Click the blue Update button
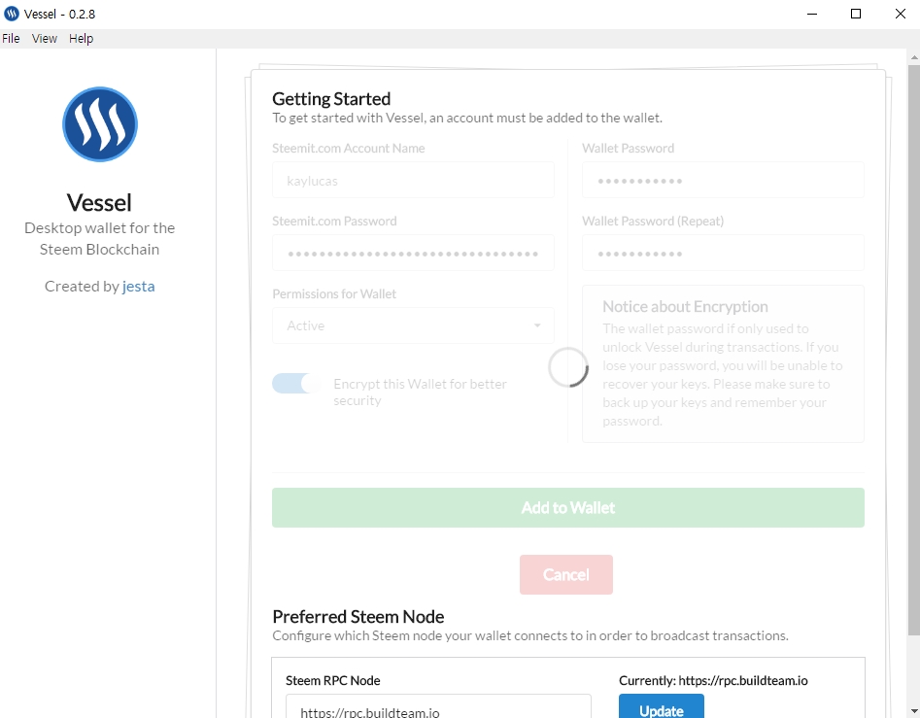This screenshot has width=920, height=718. click(662, 707)
